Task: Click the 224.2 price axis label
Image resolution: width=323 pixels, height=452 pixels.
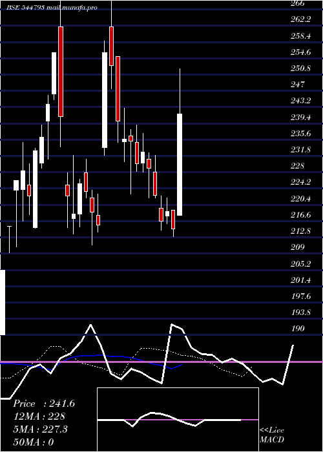Action: [301, 182]
